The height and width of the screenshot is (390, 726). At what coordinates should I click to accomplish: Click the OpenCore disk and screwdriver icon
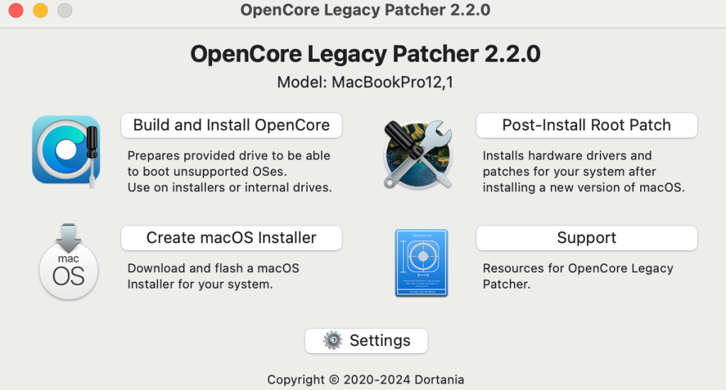[66, 150]
